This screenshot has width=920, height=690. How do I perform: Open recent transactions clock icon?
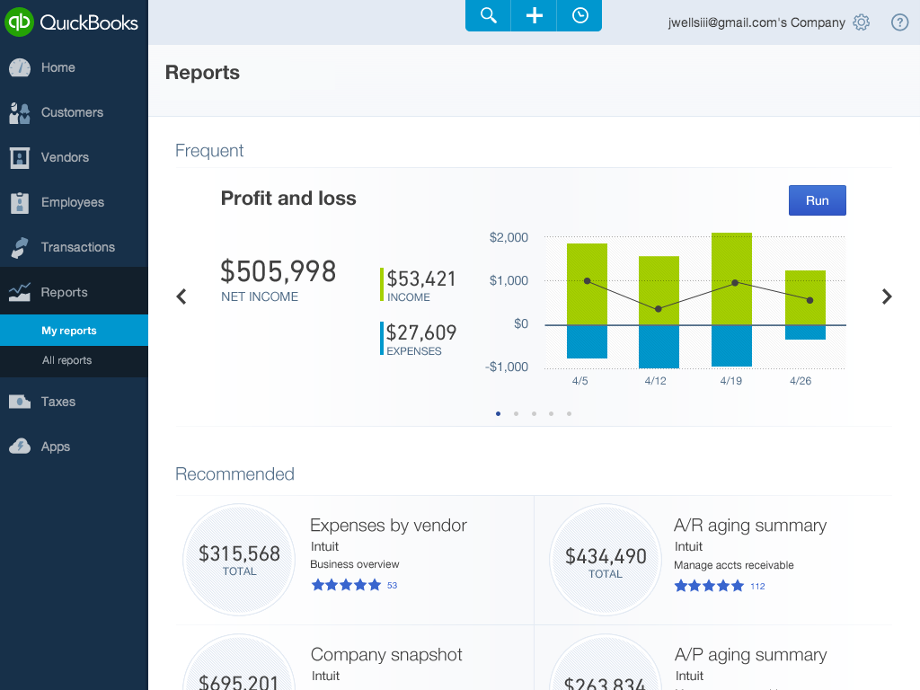pos(579,15)
